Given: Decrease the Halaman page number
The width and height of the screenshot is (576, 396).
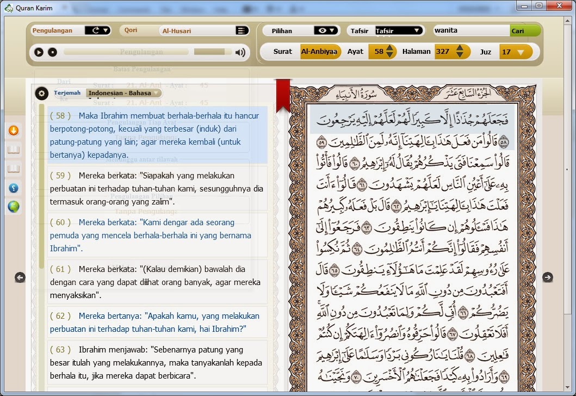Looking at the screenshot, I should (460, 55).
